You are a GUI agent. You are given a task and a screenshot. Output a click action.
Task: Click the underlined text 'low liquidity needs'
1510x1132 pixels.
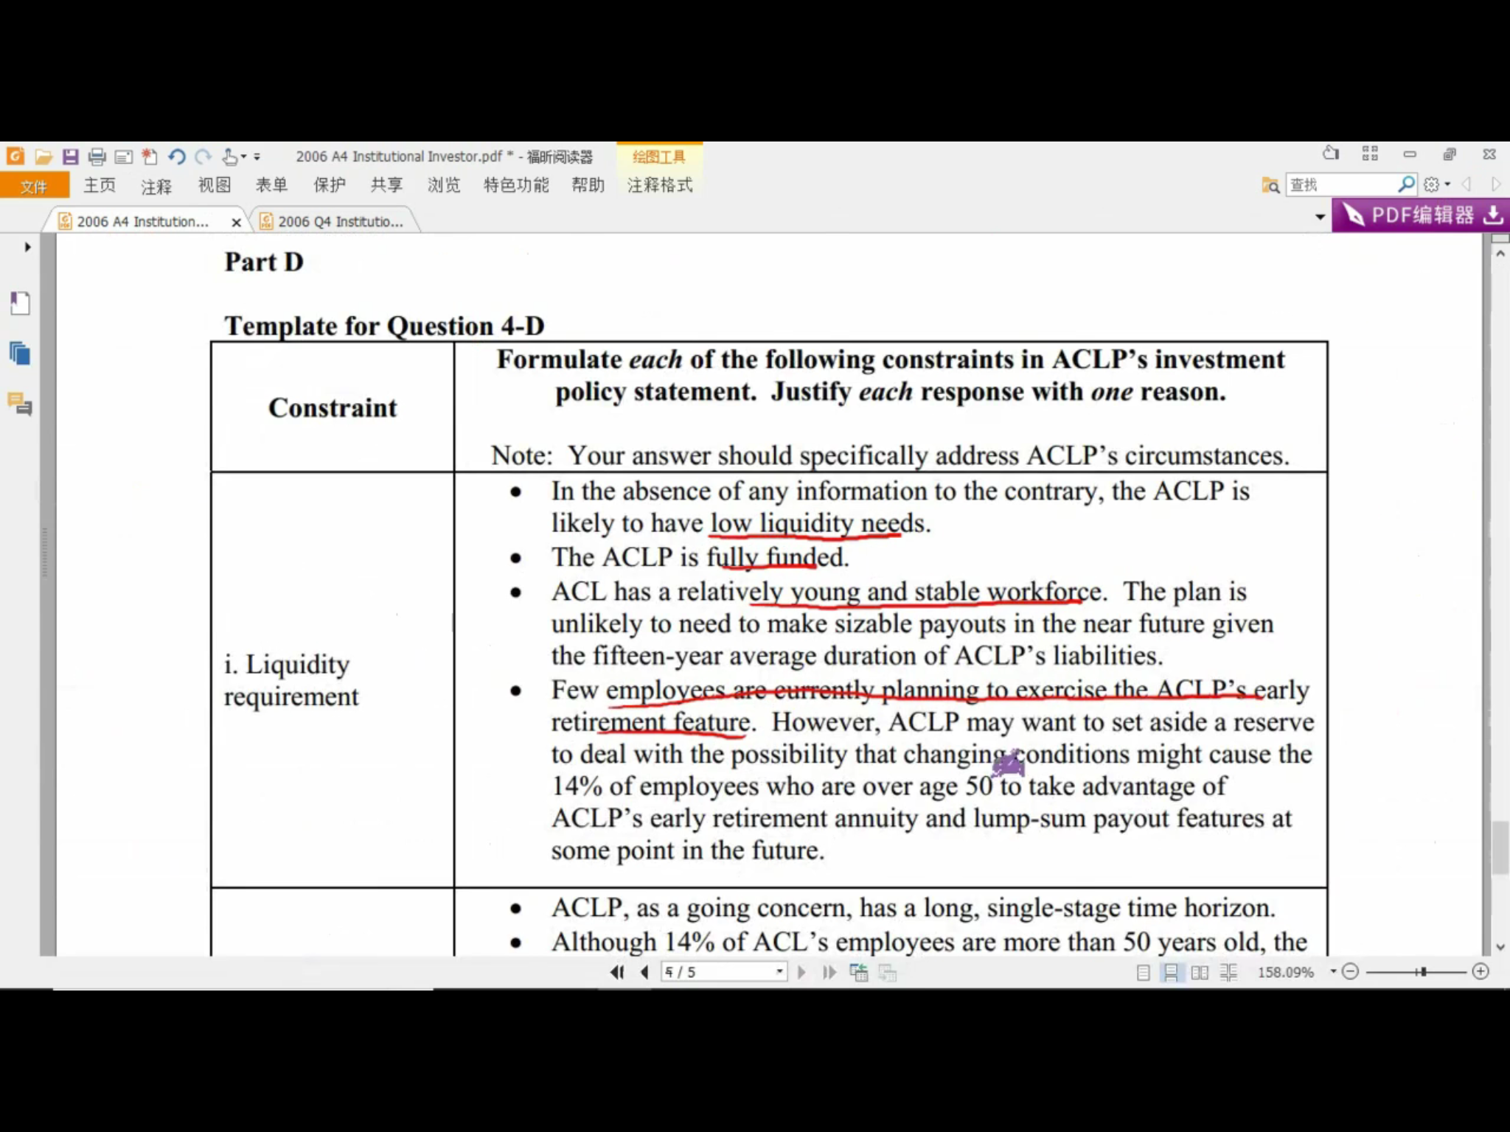point(815,523)
